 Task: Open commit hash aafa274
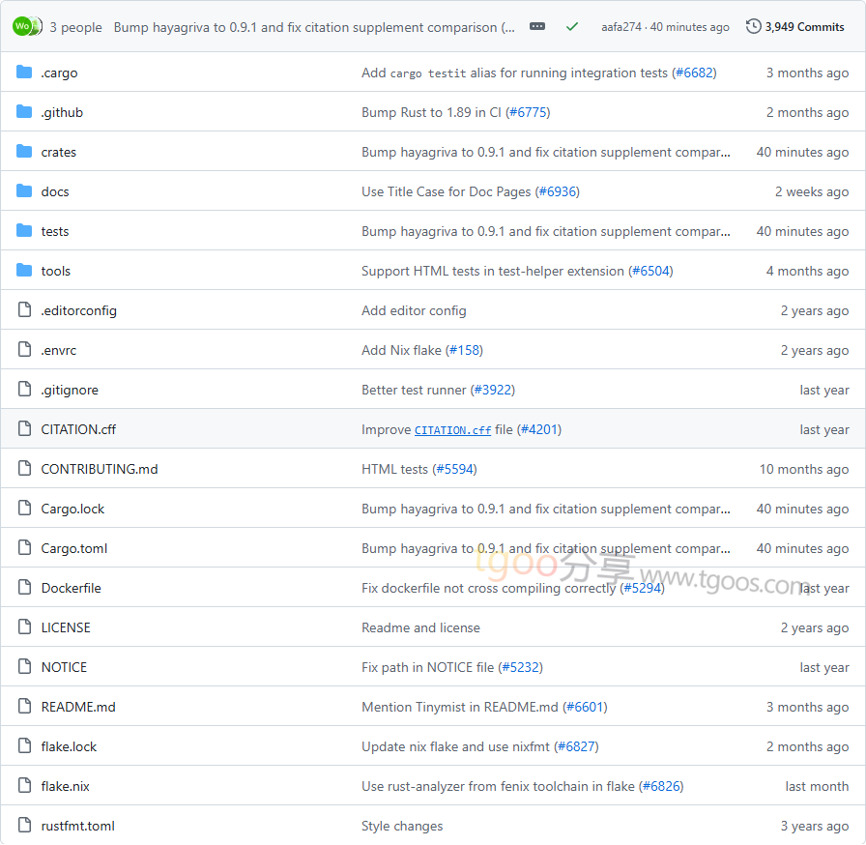coord(621,27)
